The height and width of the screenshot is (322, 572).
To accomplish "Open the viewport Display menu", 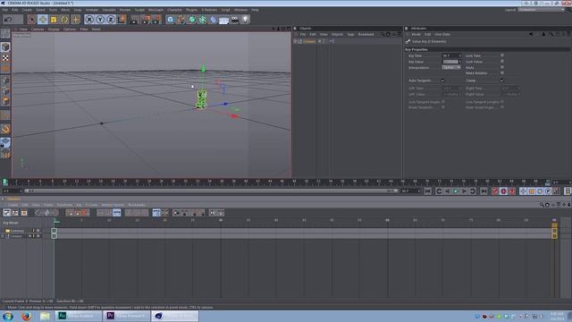I will 54,30.
